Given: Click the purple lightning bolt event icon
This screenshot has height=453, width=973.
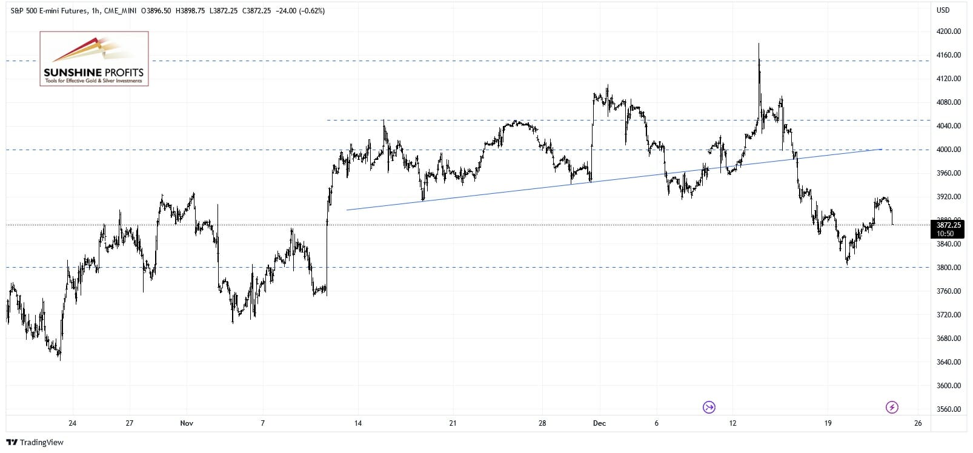Looking at the screenshot, I should click(x=892, y=407).
